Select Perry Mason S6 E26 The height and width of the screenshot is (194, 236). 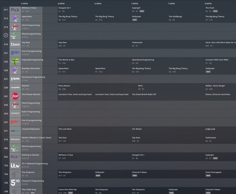(x=98, y=87)
